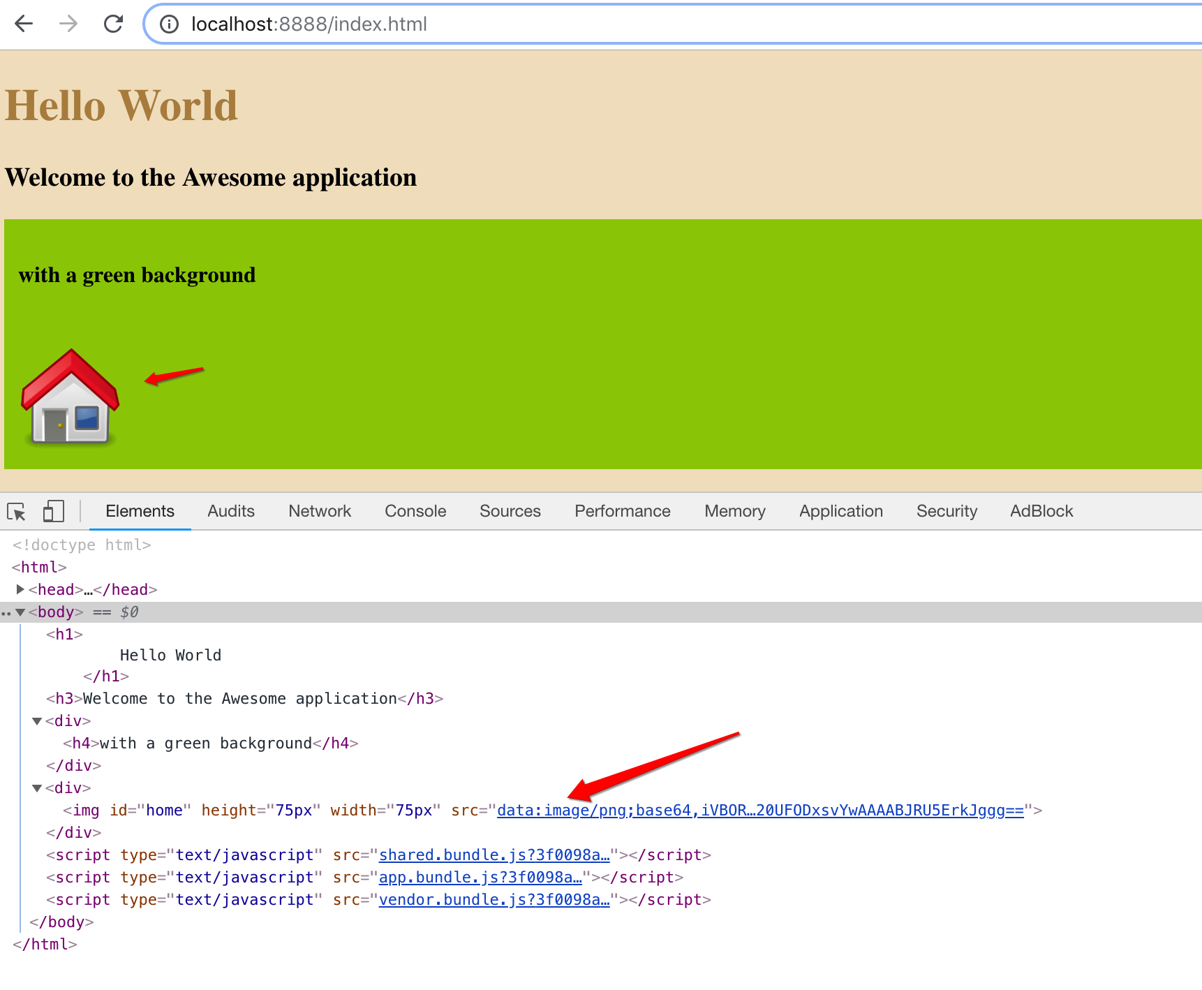Open the vendor.bundle.js script link
The width and height of the screenshot is (1202, 990).
click(x=494, y=900)
